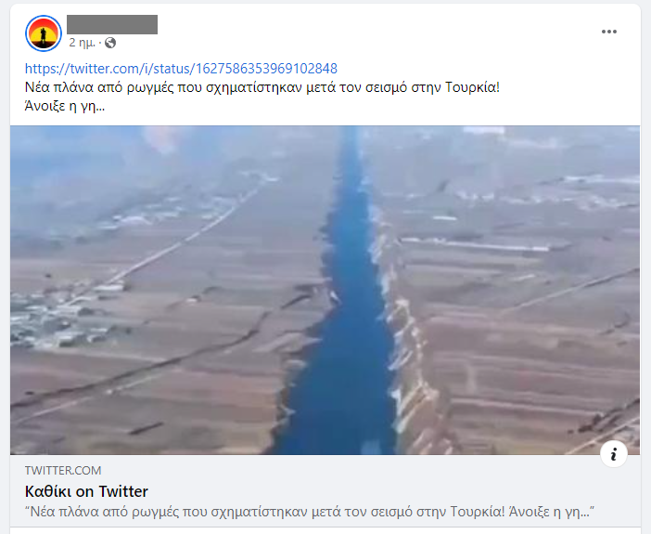Open the twitter.com status link
The image size is (651, 534).
181,69
